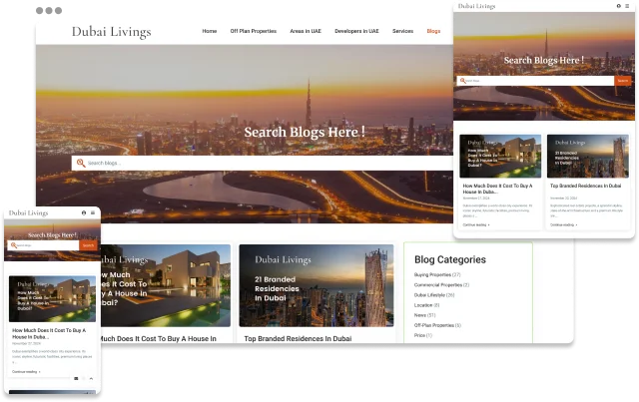This screenshot has width=639, height=402.
Task: Click the user account icon in tablet preview
Action: (x=619, y=6)
